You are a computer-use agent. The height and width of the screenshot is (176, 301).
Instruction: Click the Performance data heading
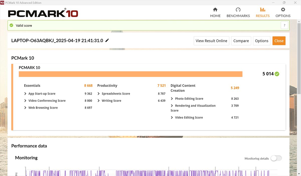point(29,146)
